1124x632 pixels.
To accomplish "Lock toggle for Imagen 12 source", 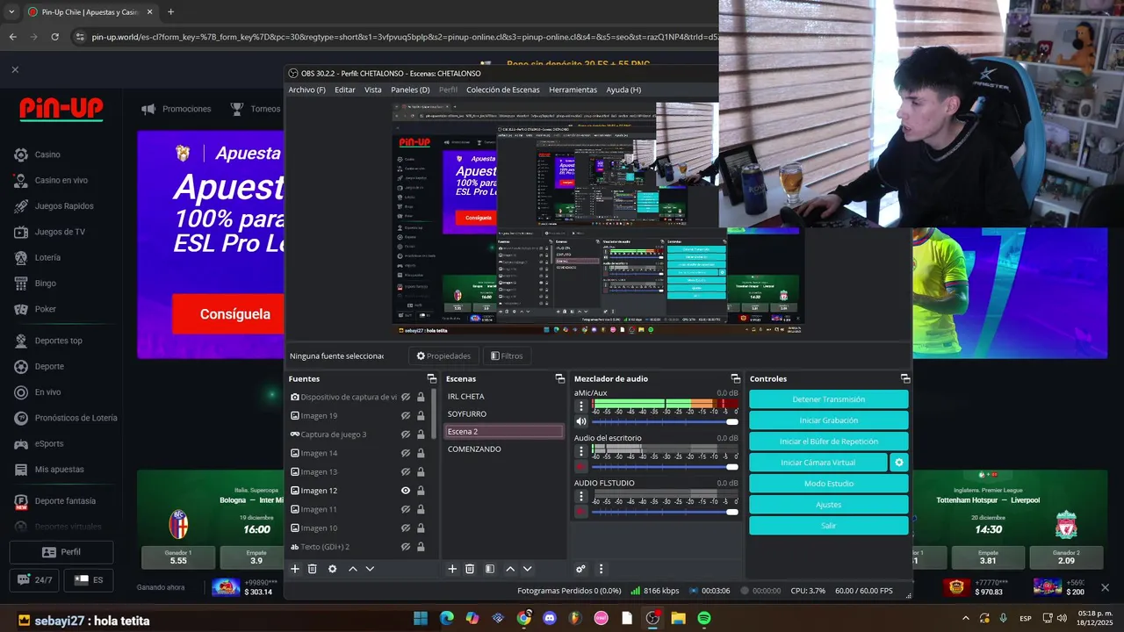I will point(421,491).
